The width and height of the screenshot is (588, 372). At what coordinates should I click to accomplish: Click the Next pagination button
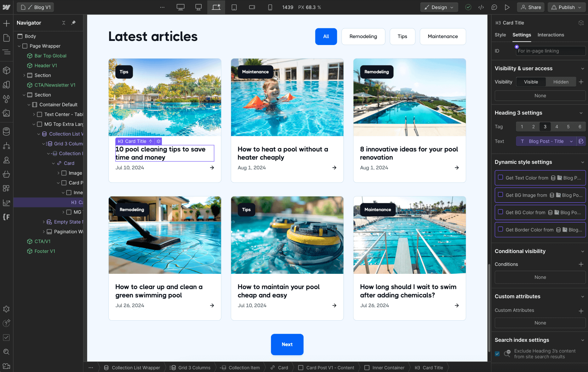coord(287,344)
